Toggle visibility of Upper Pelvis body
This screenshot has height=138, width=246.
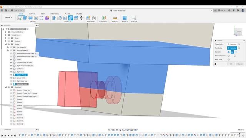click(11, 75)
